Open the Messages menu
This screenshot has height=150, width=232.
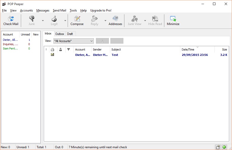coord(43,10)
